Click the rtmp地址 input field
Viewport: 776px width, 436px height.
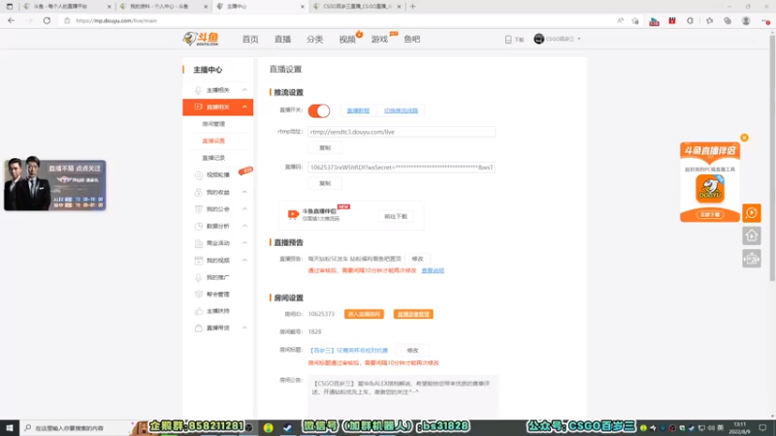[x=402, y=132]
